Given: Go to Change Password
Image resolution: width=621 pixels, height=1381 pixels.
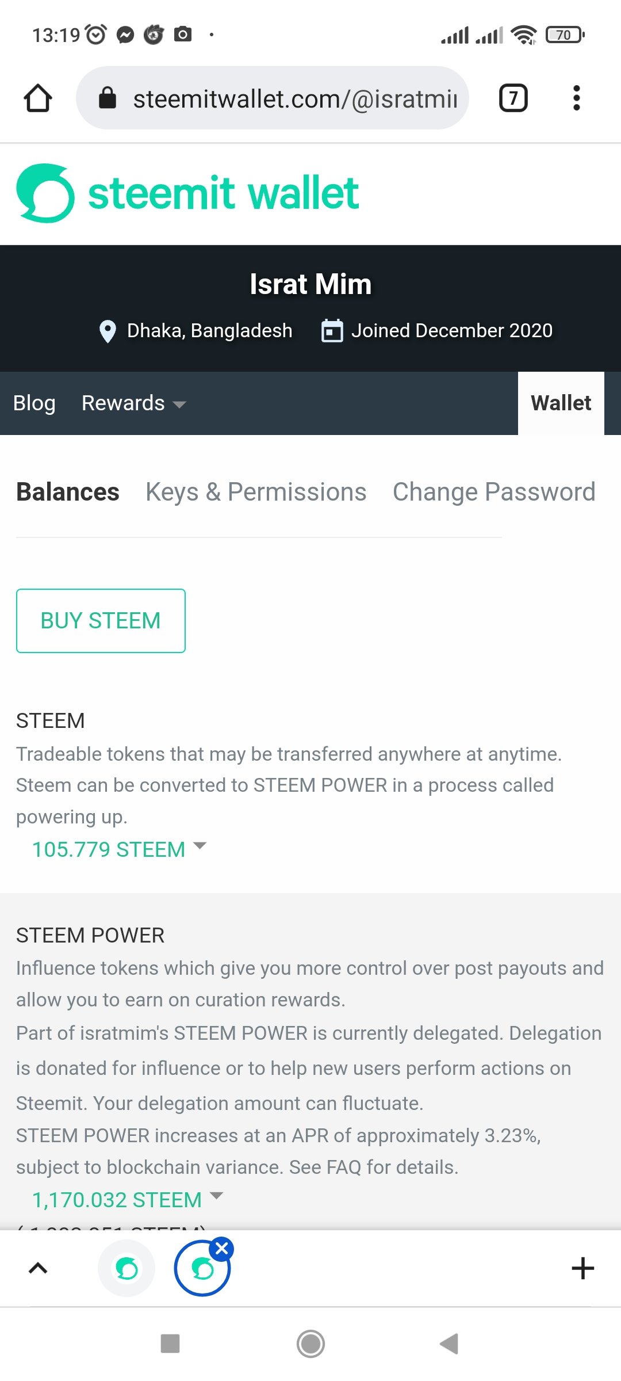Looking at the screenshot, I should point(493,492).
